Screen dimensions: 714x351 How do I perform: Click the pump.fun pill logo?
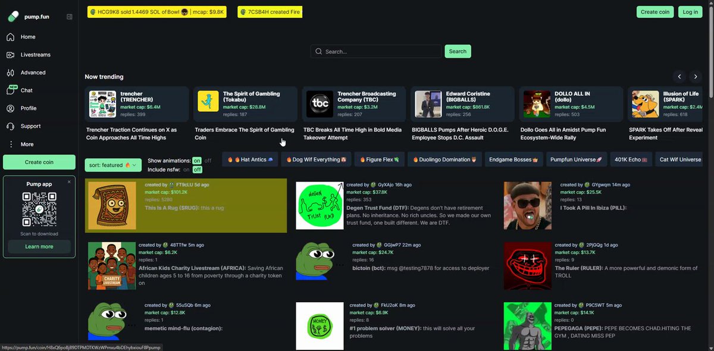pos(13,17)
